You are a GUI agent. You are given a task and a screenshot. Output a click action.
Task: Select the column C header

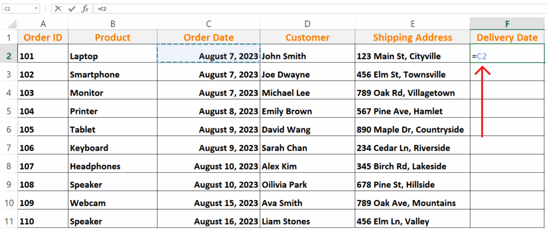[208, 24]
